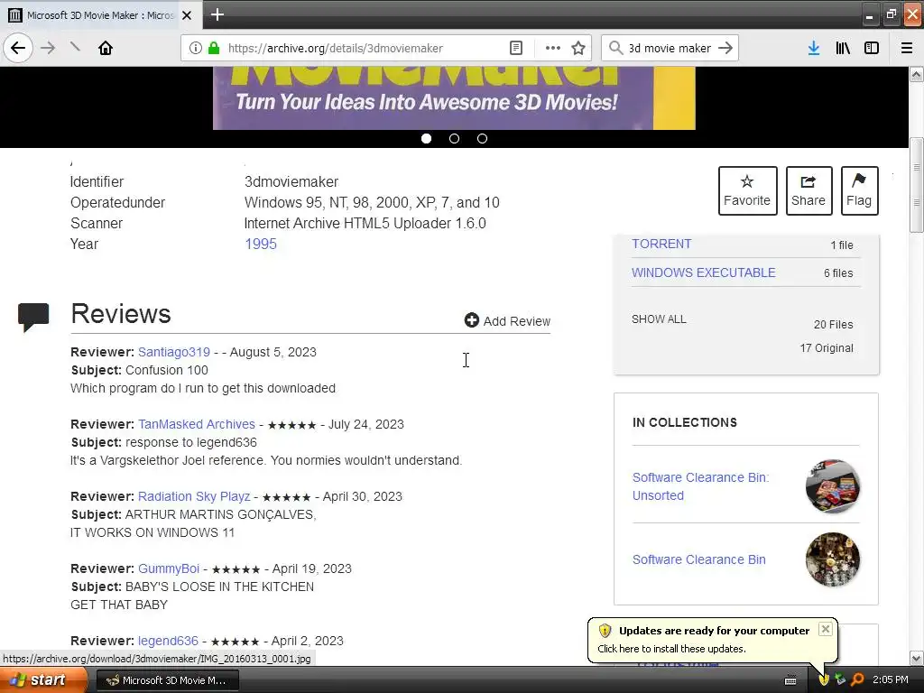Bookmark this page with the star
This screenshot has height=693, width=924.
578,49
